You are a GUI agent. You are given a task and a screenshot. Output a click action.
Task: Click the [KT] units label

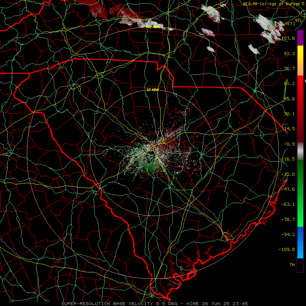290,23
